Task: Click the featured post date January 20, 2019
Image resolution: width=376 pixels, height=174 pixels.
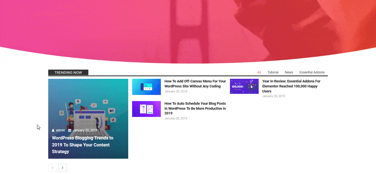Action: tap(85, 130)
